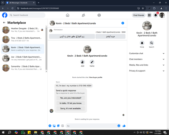Viewport: 169px width, 135px height.
Task: Focus the Search Facebook field
Action: coord(27,15)
